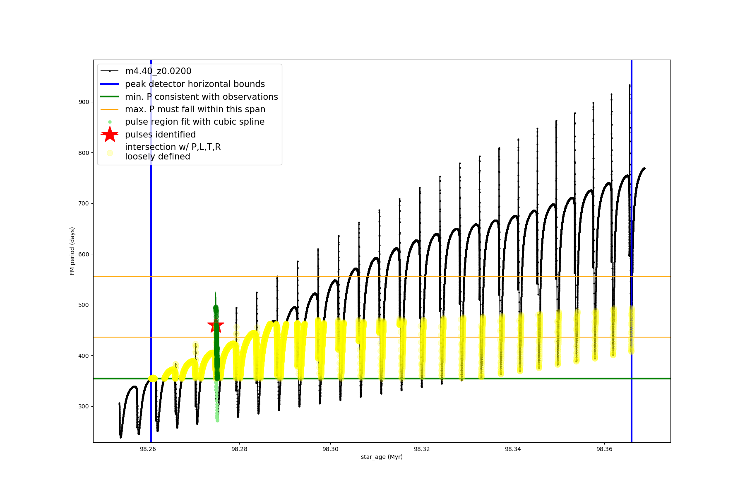Click the 'star_age (Myr)' x-axis label

[x=382, y=457]
